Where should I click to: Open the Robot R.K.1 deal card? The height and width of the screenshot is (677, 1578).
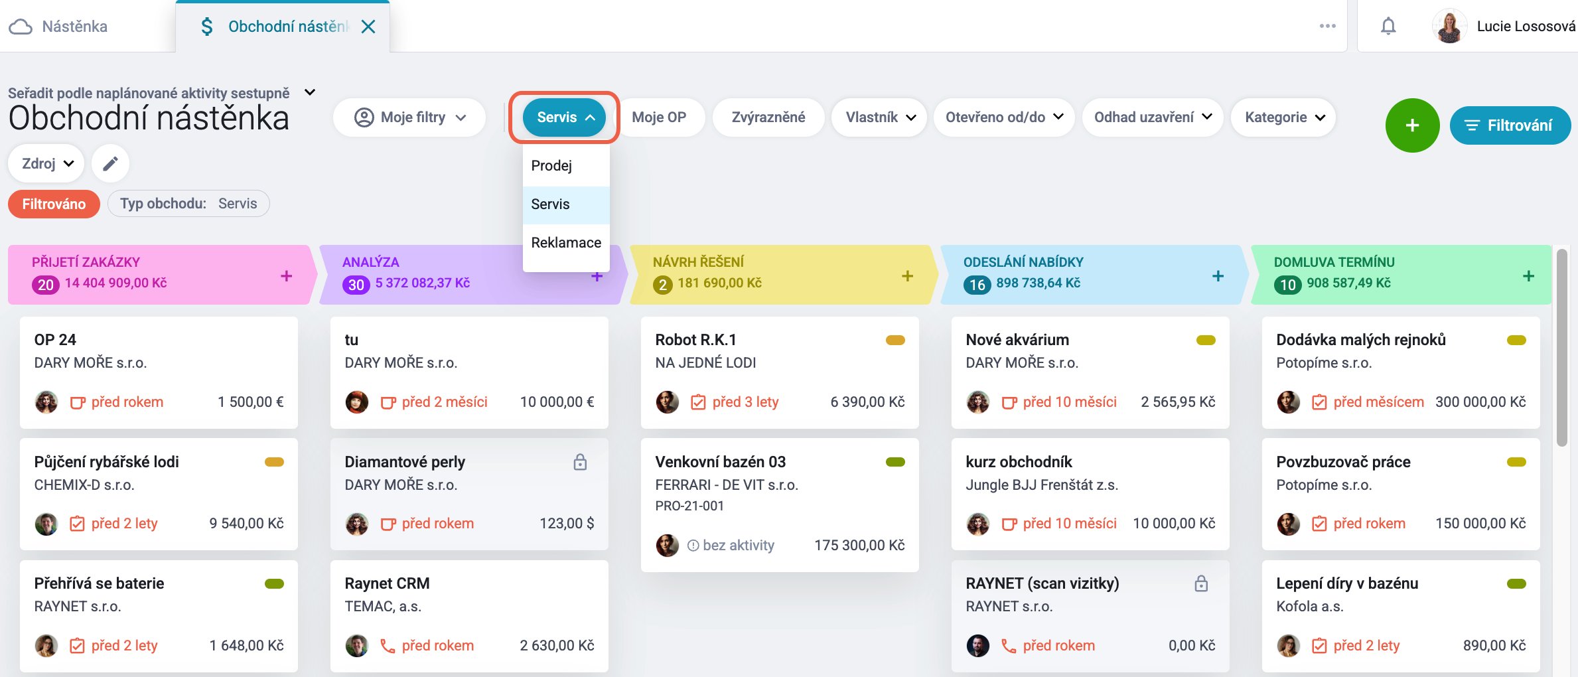click(780, 372)
